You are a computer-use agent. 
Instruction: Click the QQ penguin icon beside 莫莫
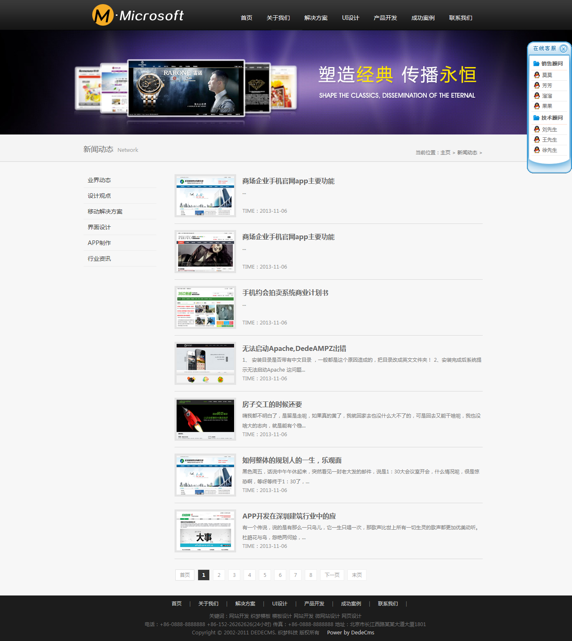[536, 75]
